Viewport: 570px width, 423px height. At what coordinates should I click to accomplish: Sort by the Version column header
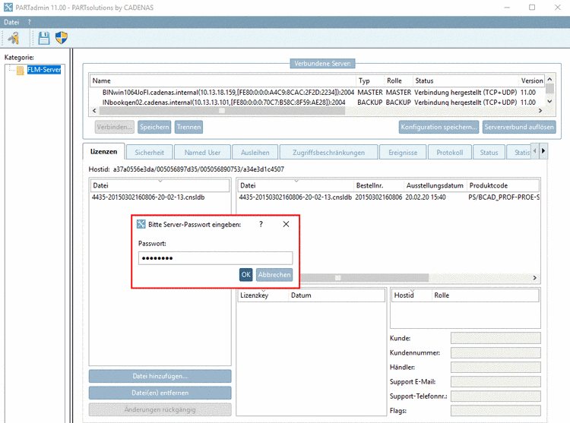[x=532, y=80]
